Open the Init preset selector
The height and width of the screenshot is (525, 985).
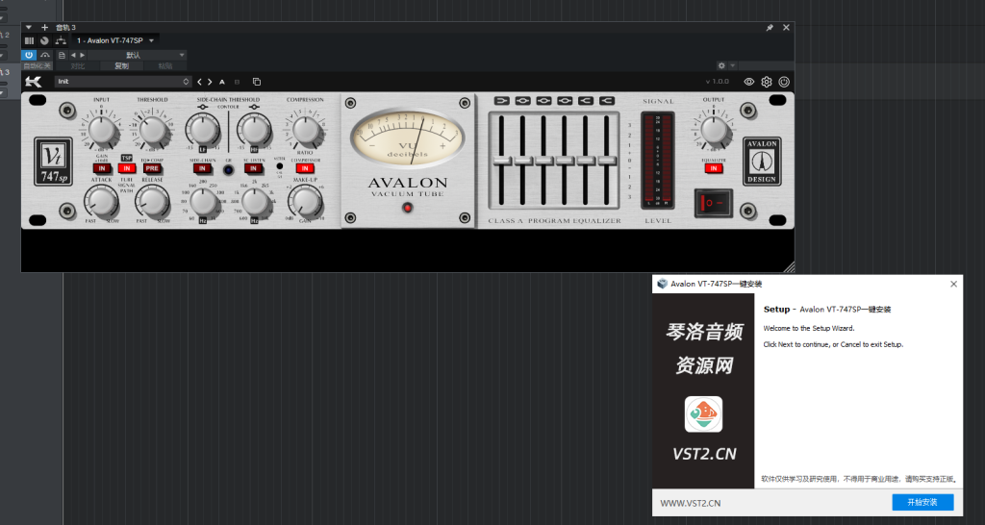122,82
